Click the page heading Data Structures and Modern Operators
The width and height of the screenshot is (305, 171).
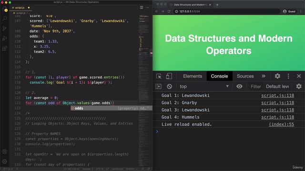229,44
